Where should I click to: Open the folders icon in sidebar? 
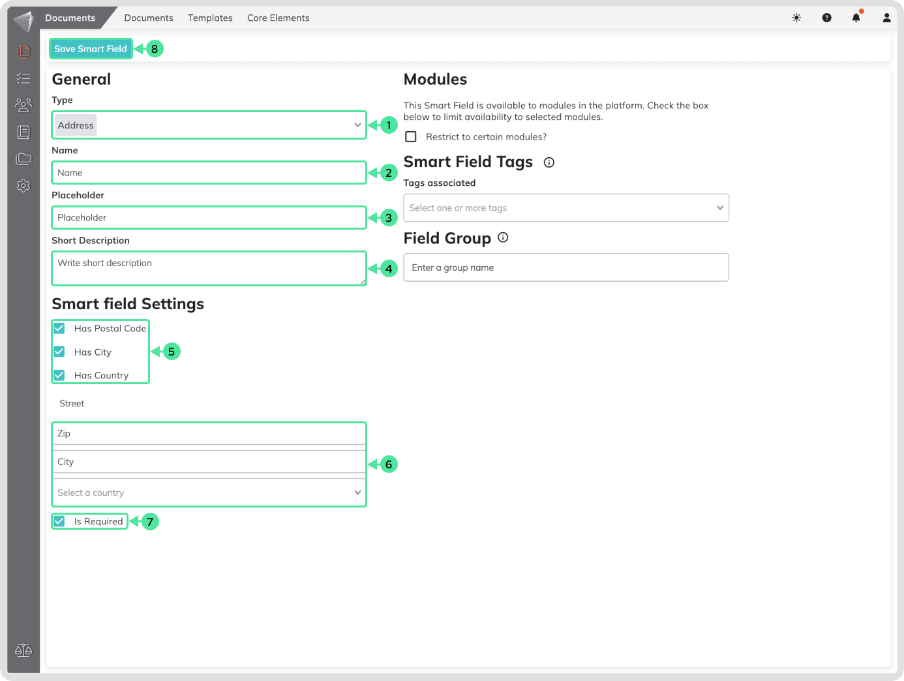pos(23,159)
